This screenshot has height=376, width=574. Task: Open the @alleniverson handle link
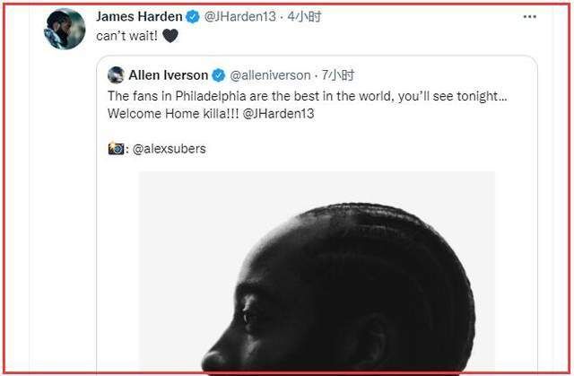point(270,75)
